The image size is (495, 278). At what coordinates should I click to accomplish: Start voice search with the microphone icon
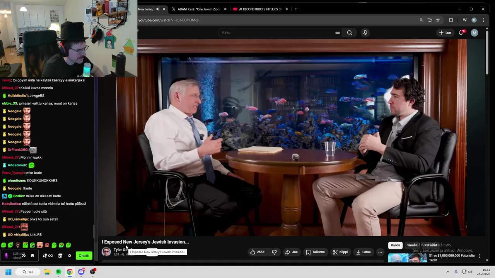tap(365, 33)
